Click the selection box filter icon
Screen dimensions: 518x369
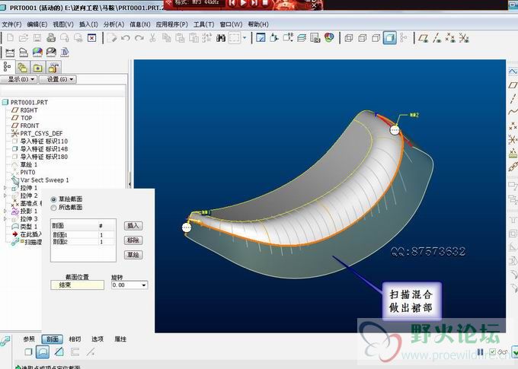click(x=234, y=38)
